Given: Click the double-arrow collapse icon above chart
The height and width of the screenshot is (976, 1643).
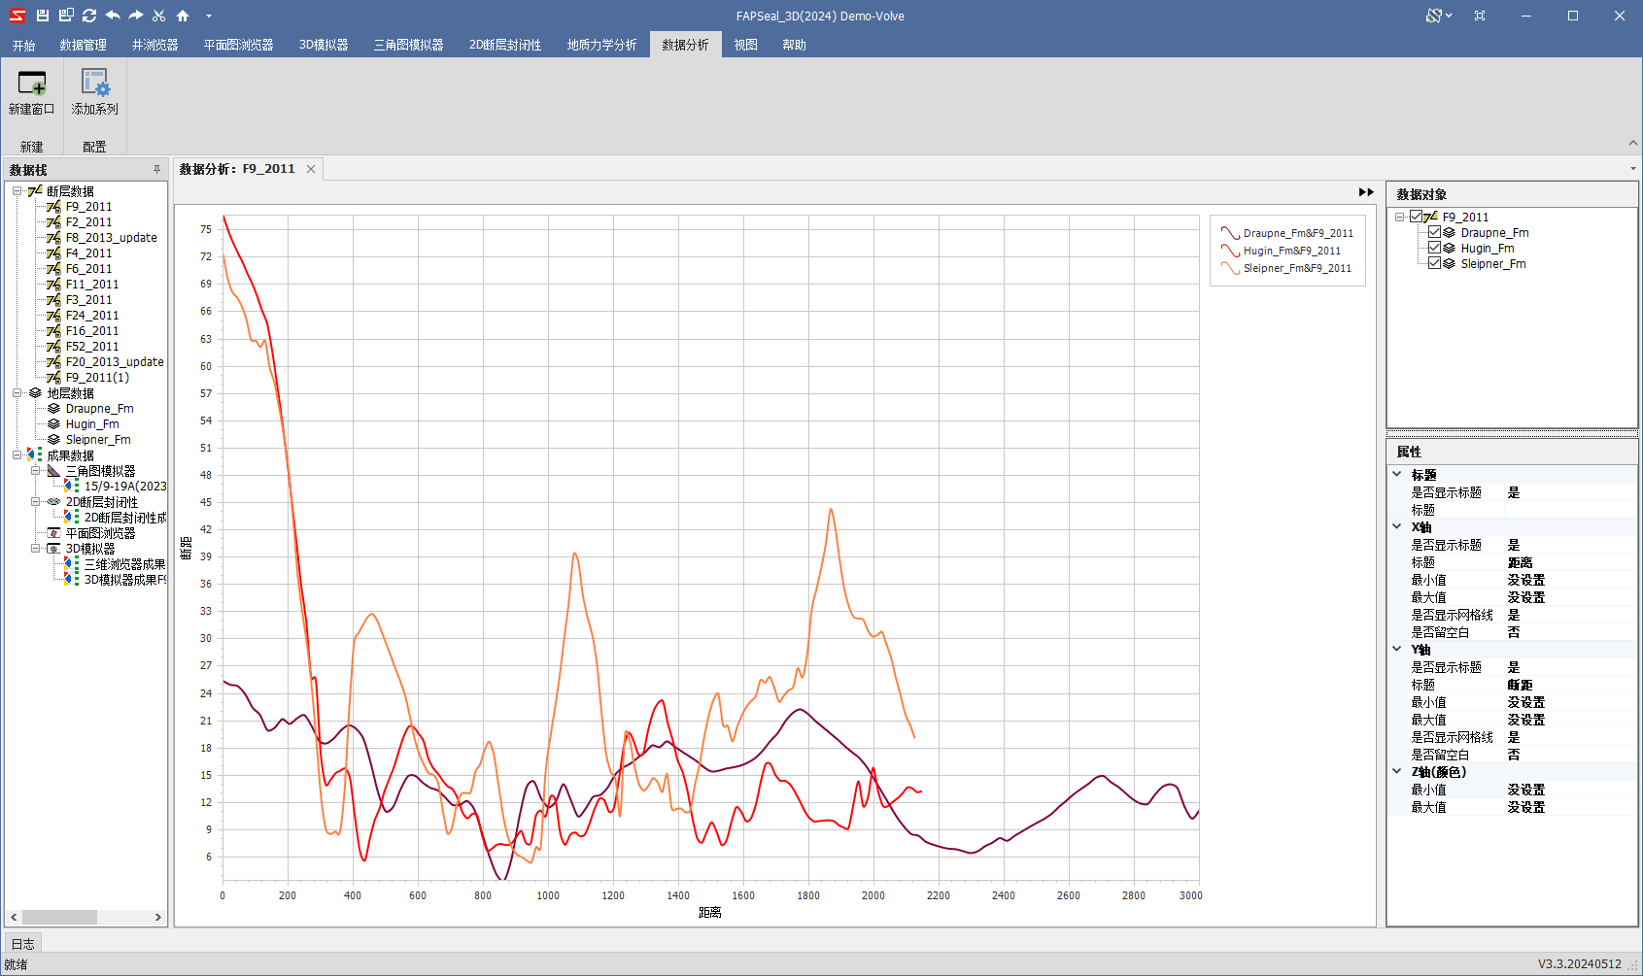Looking at the screenshot, I should (1366, 192).
